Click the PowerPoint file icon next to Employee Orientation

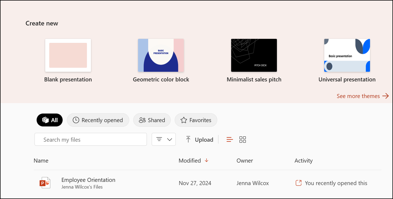pyautogui.click(x=45, y=182)
